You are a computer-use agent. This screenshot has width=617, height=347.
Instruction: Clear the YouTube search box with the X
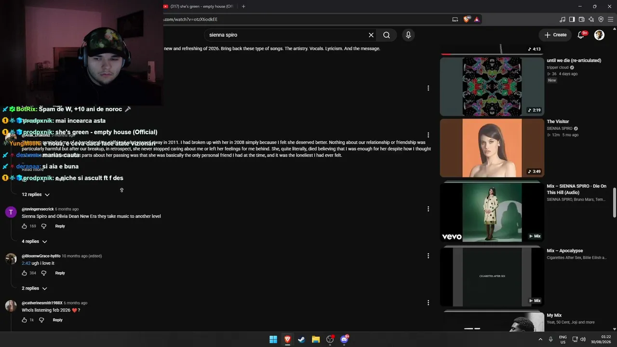click(x=371, y=35)
